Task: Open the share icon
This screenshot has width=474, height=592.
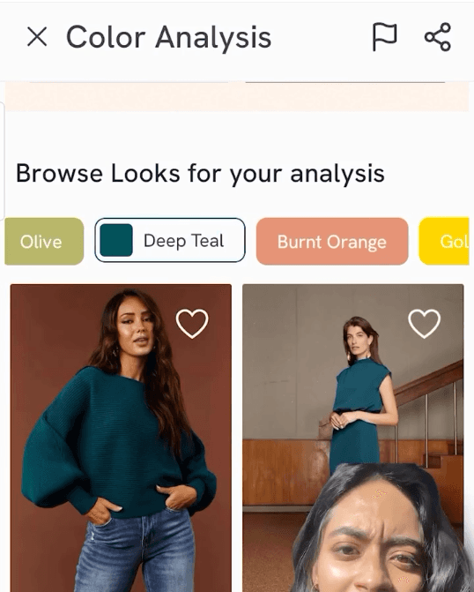Action: (x=437, y=37)
